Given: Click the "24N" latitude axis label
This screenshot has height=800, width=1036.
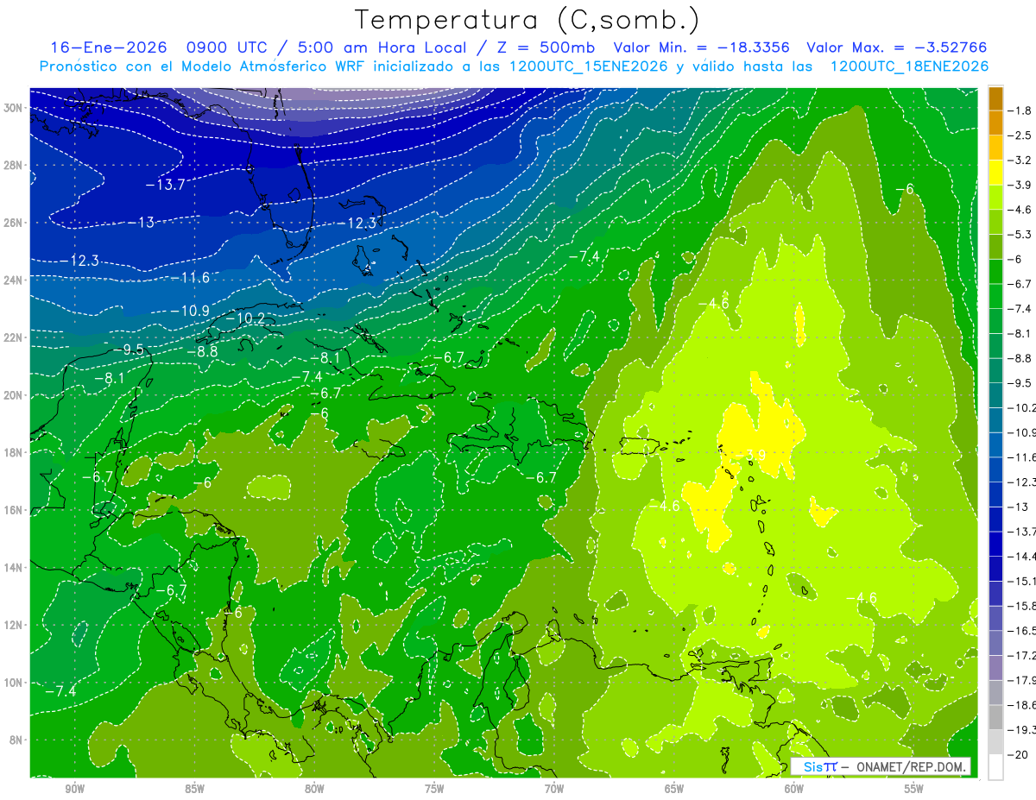Looking at the screenshot, I should (x=13, y=280).
